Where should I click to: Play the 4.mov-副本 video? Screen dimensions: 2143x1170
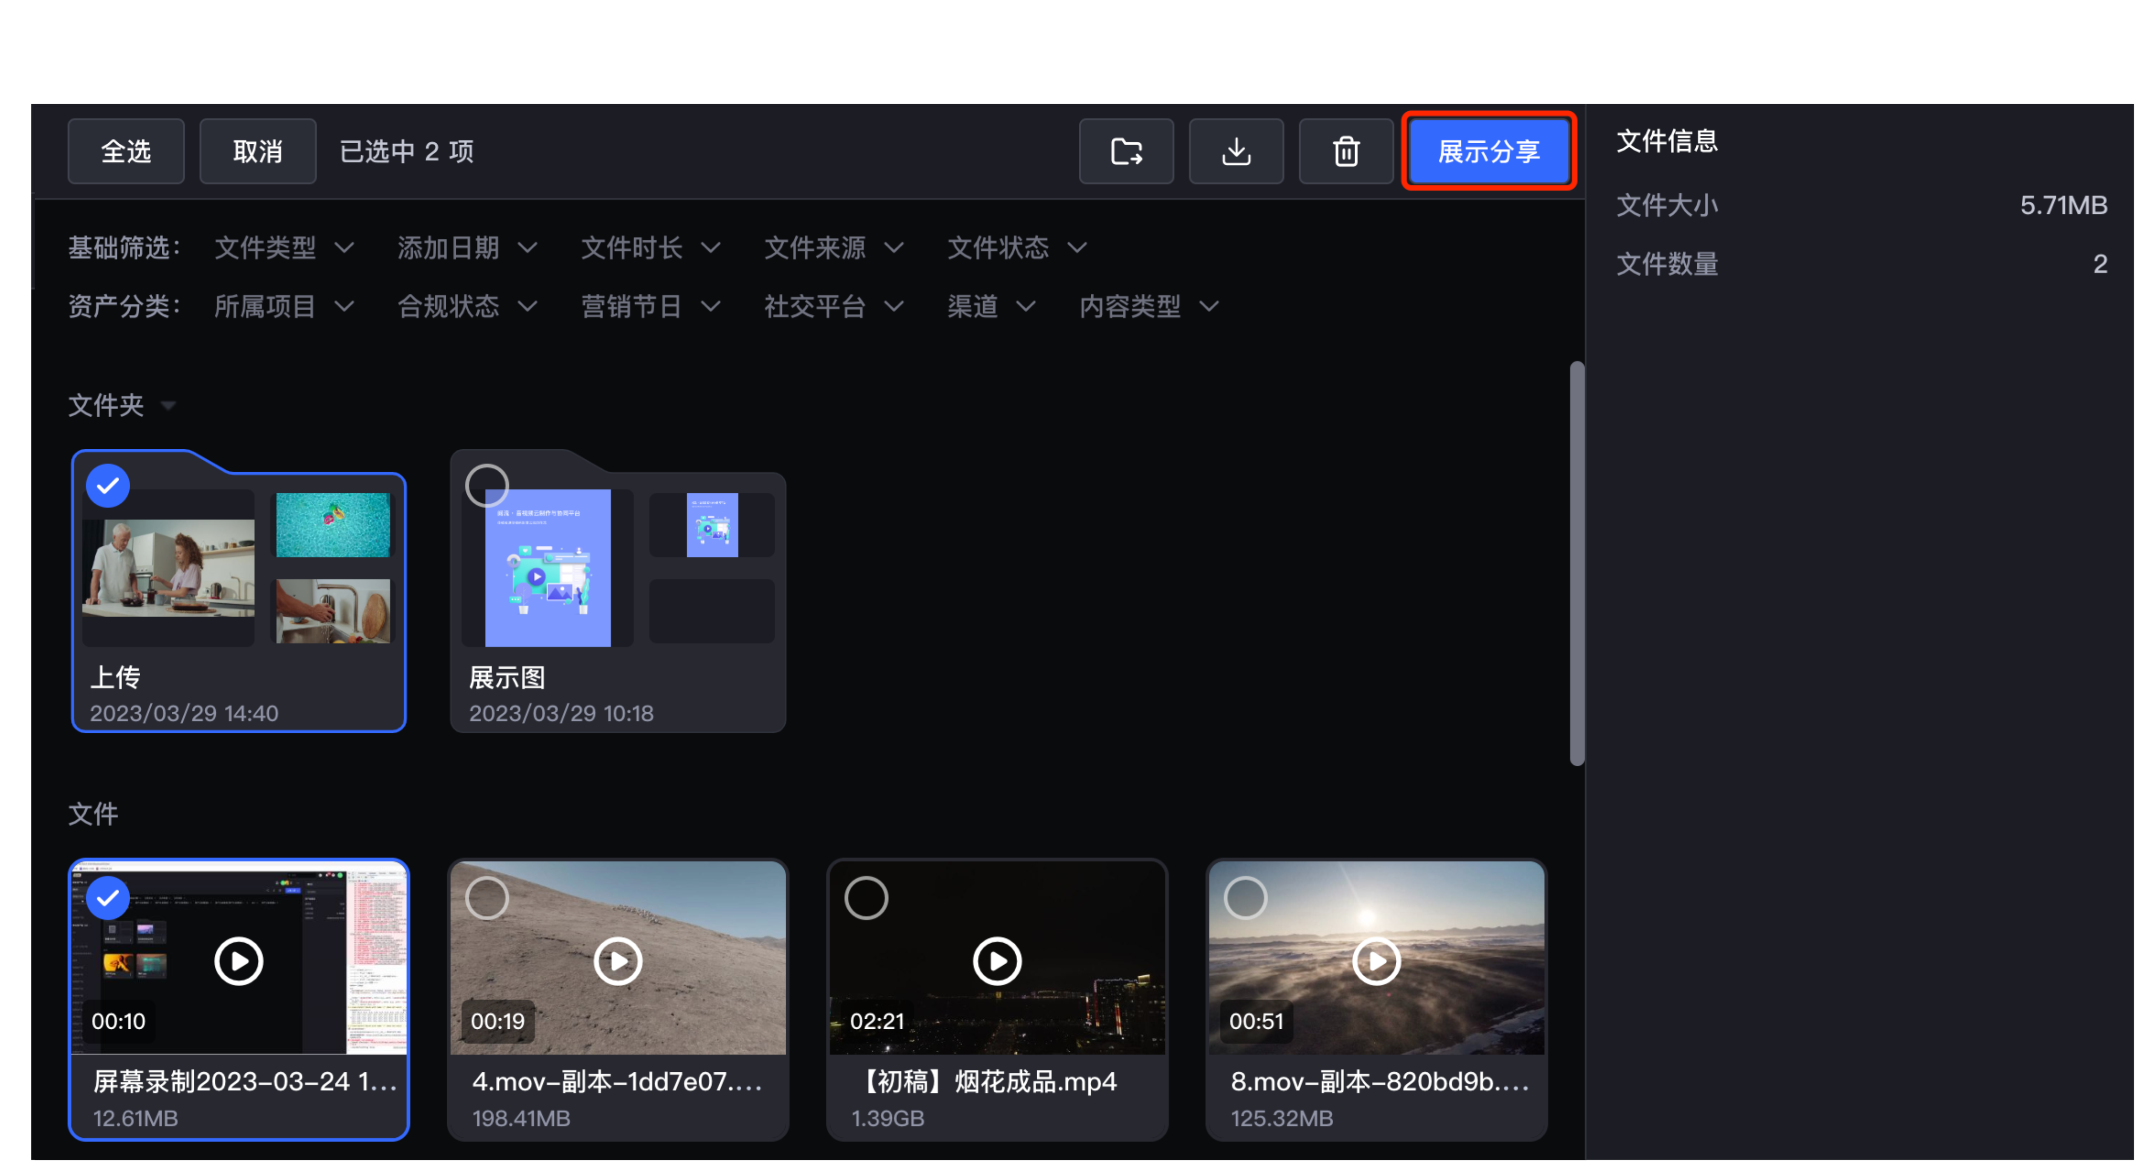(618, 961)
